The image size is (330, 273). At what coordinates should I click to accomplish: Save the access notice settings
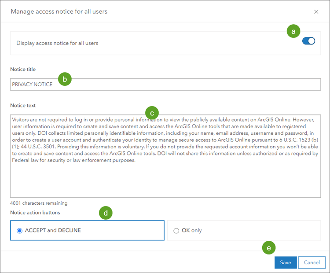(x=285, y=262)
